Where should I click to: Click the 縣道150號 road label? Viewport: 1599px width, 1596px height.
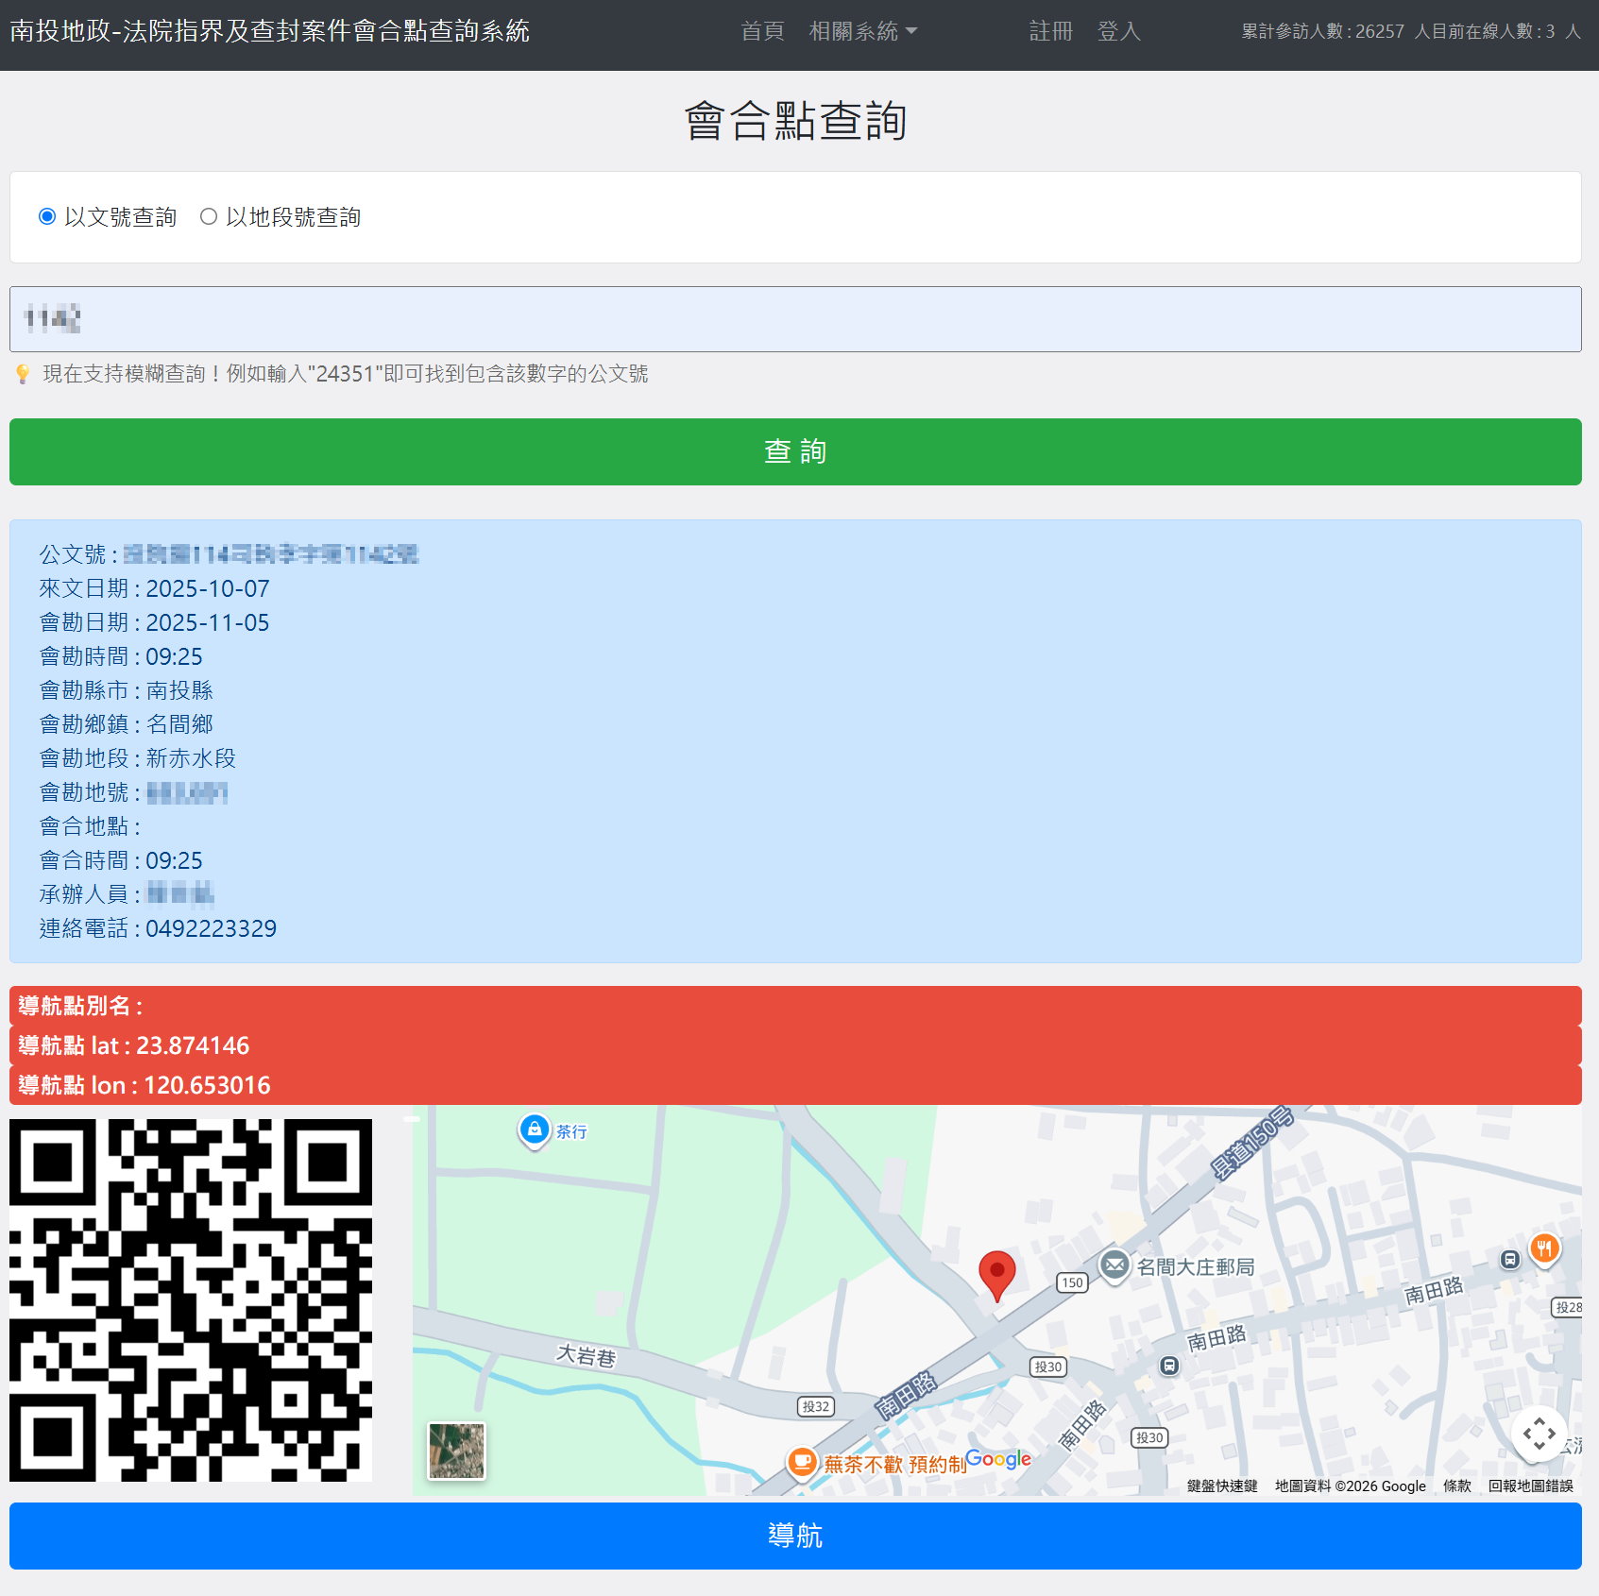1252,1143
